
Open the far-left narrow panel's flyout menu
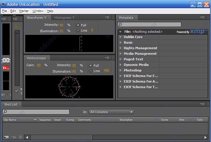pyautogui.click(x=4, y=19)
